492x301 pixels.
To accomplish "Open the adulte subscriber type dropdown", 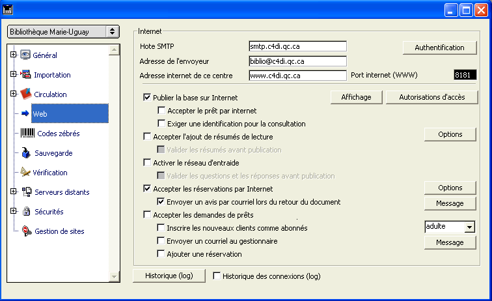I will click(x=469, y=227).
